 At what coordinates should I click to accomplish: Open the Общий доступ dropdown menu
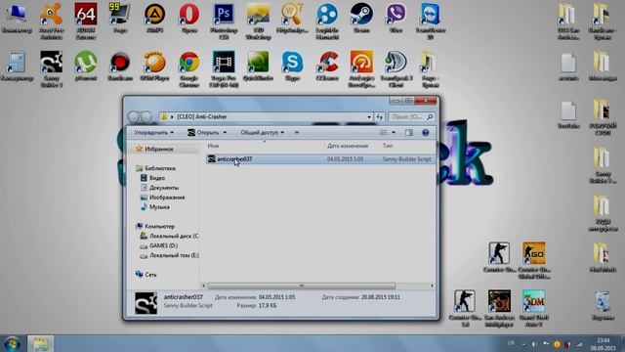pyautogui.click(x=263, y=133)
